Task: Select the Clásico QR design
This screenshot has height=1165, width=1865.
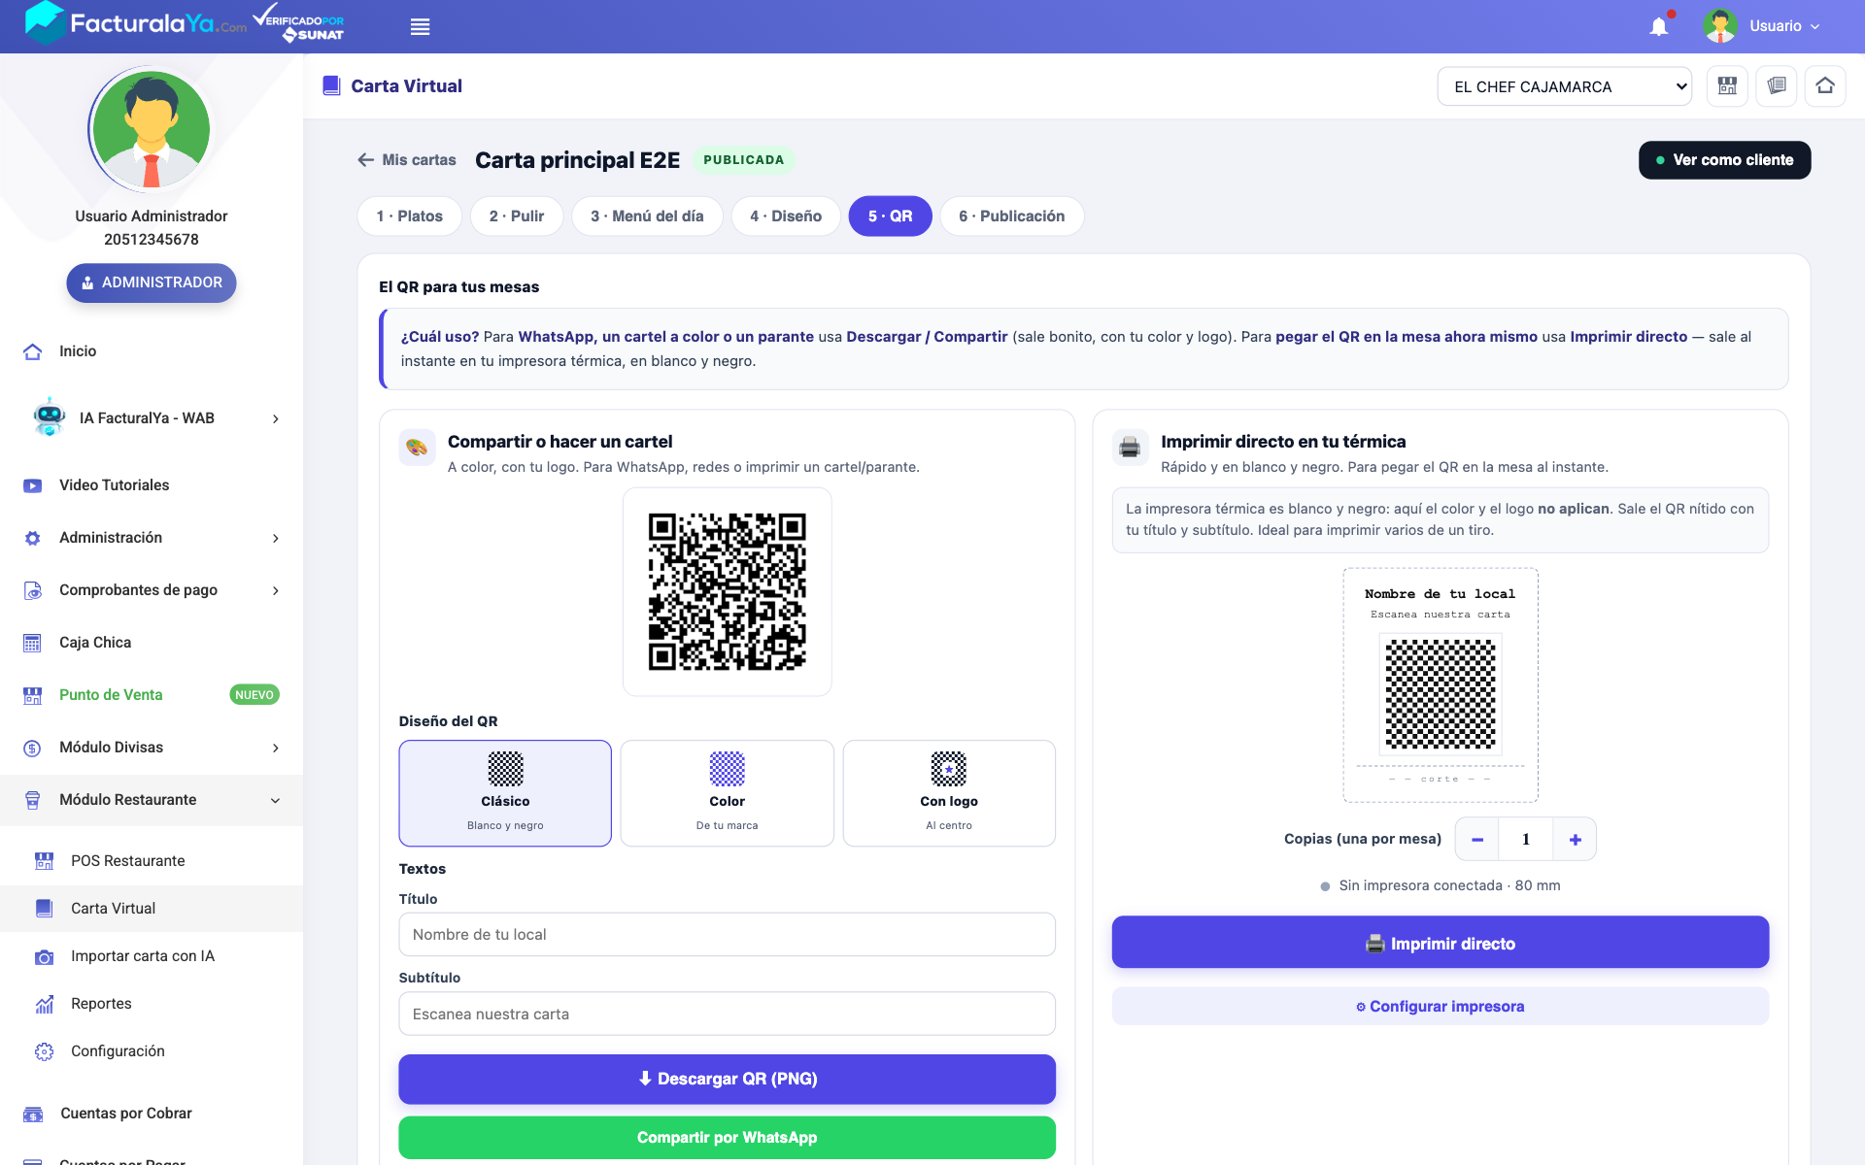Action: coord(505,793)
